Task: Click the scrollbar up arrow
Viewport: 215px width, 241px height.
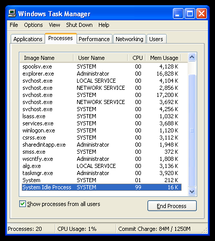Action: coord(192,57)
